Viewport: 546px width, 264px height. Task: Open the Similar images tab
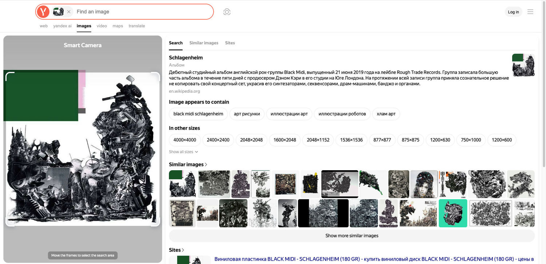204,43
